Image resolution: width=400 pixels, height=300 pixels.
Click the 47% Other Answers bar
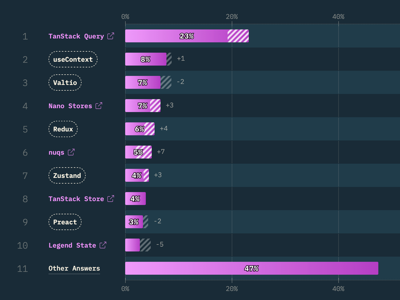pyautogui.click(x=252, y=269)
